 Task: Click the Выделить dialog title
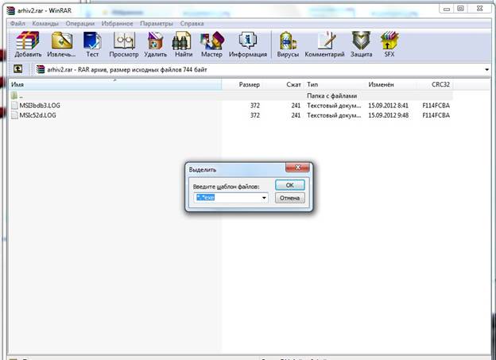pyautogui.click(x=203, y=169)
